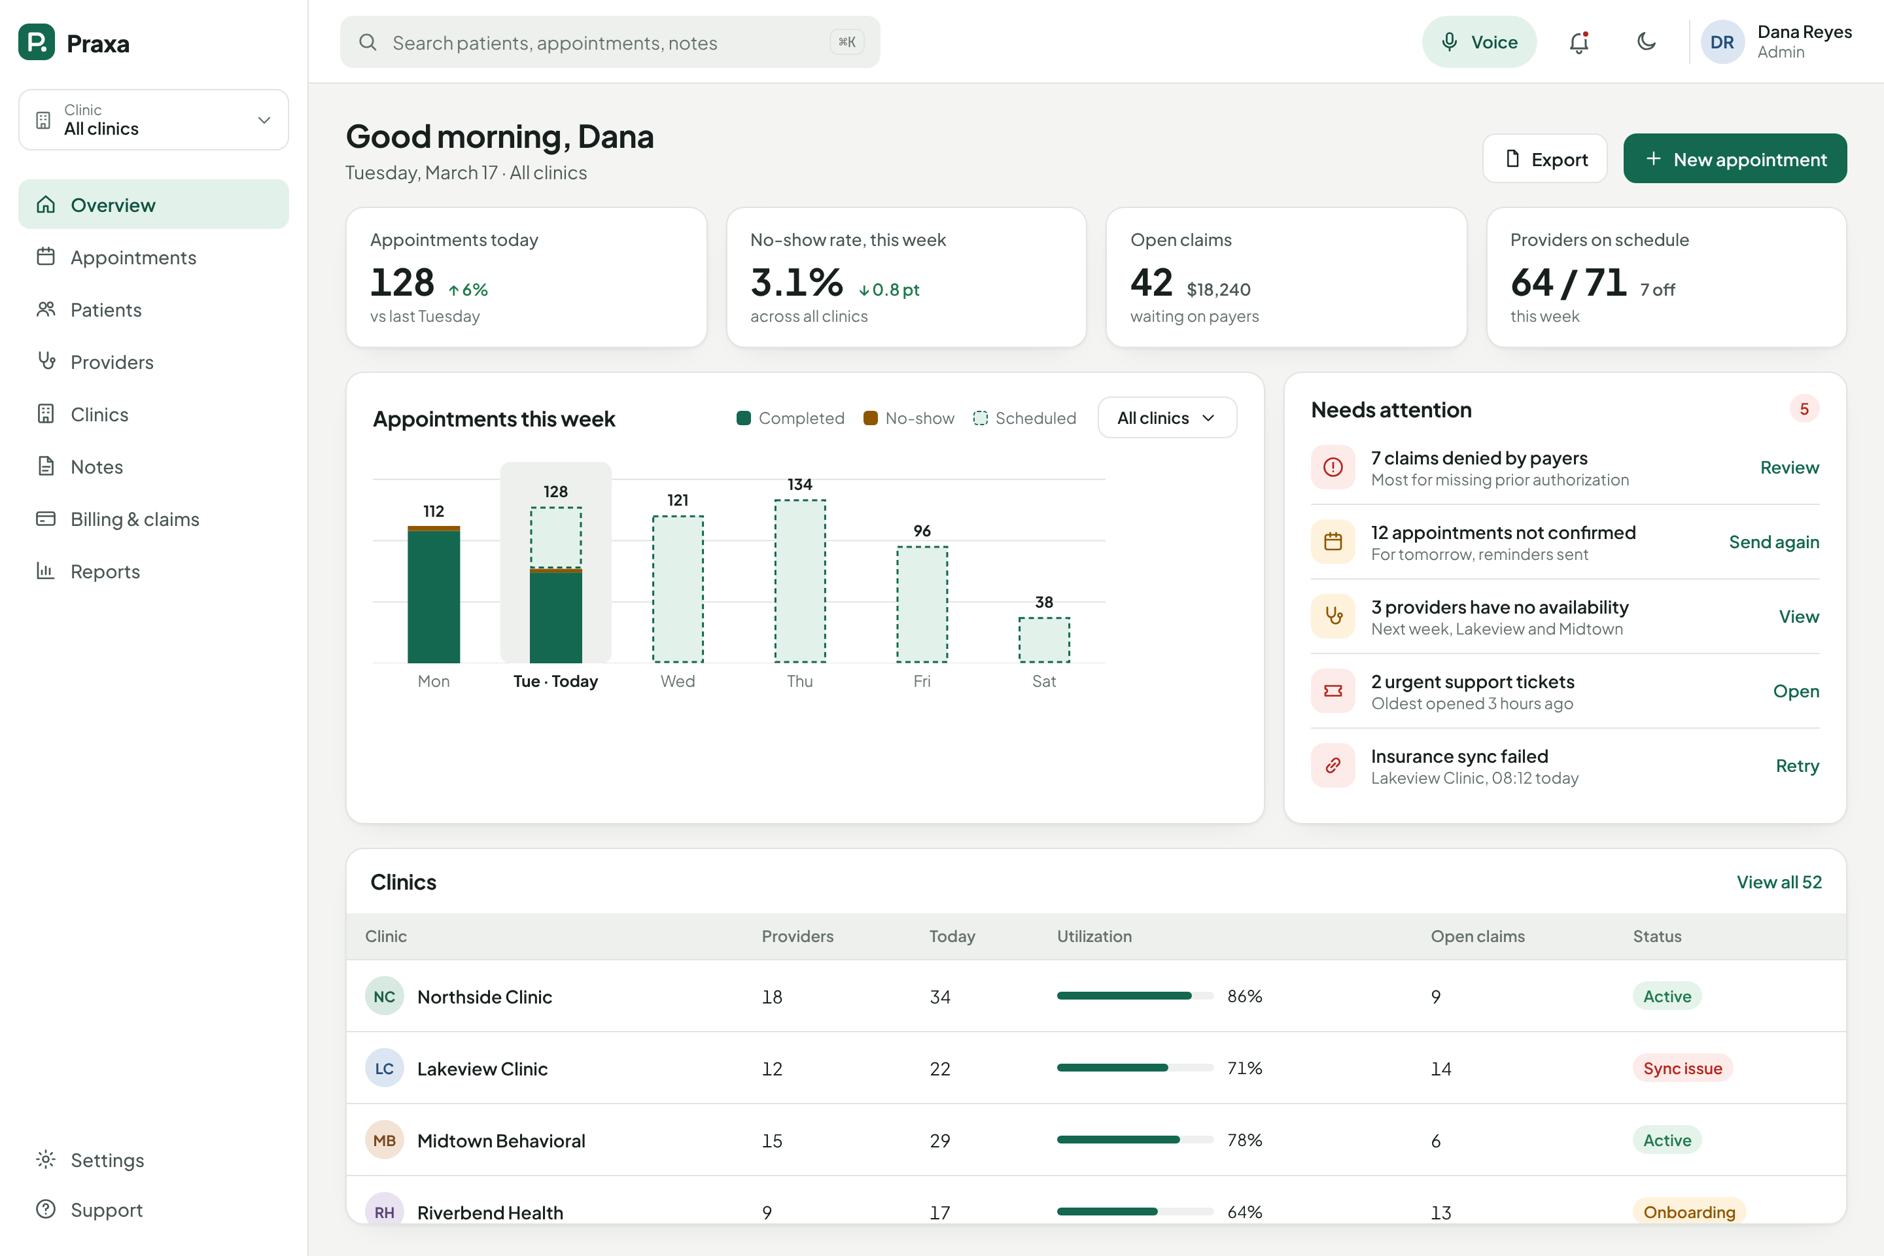Click the link icon for Insurance sync failed

[1333, 765]
